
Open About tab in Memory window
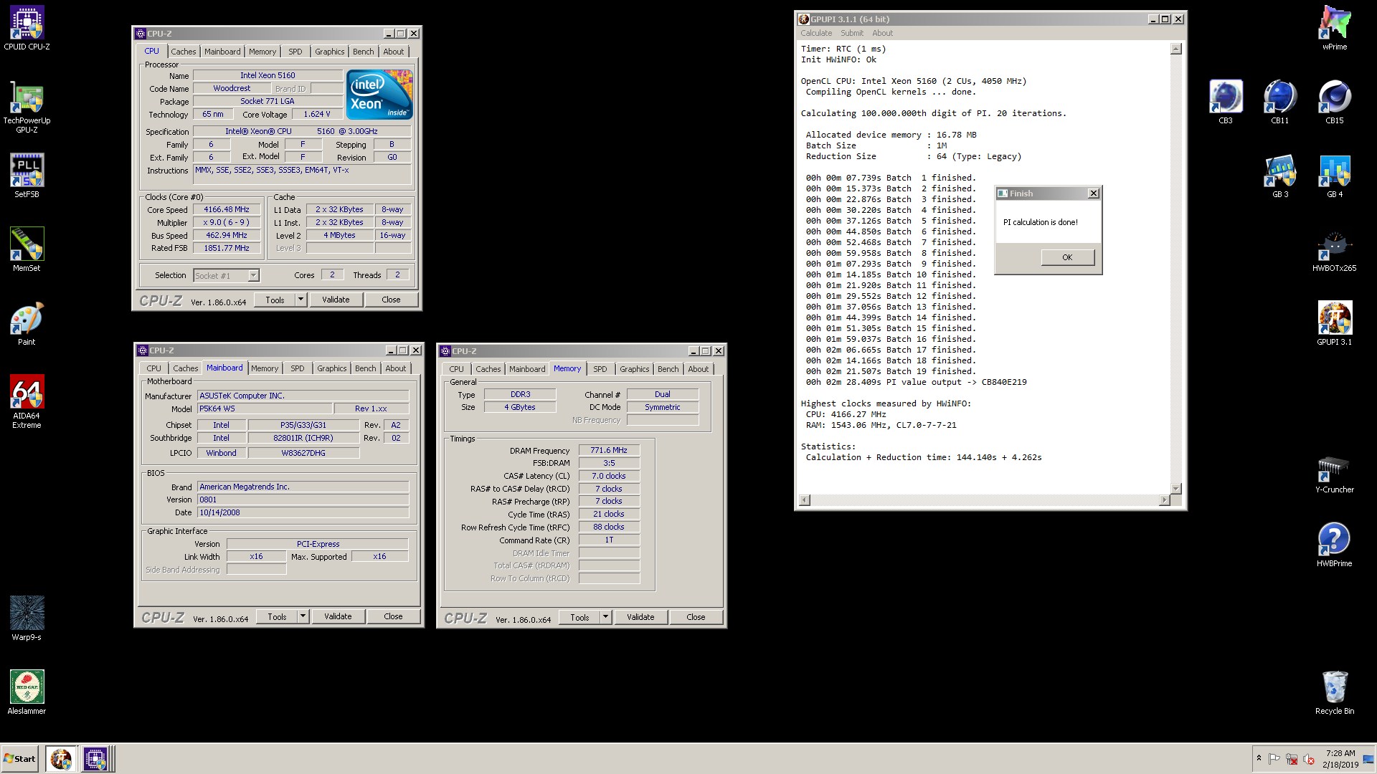click(699, 369)
